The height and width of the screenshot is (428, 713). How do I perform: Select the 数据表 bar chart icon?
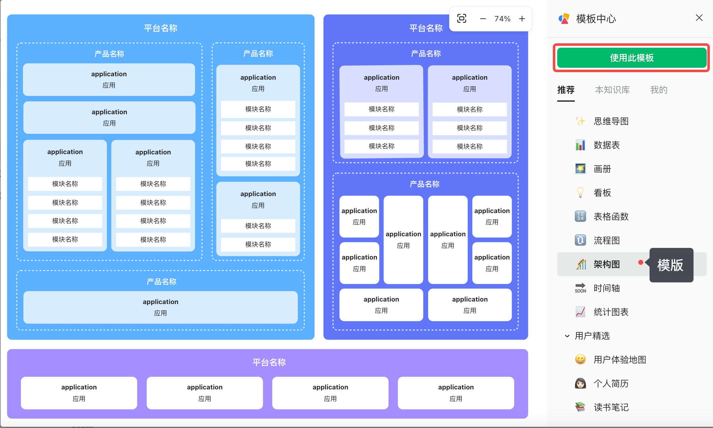(580, 145)
